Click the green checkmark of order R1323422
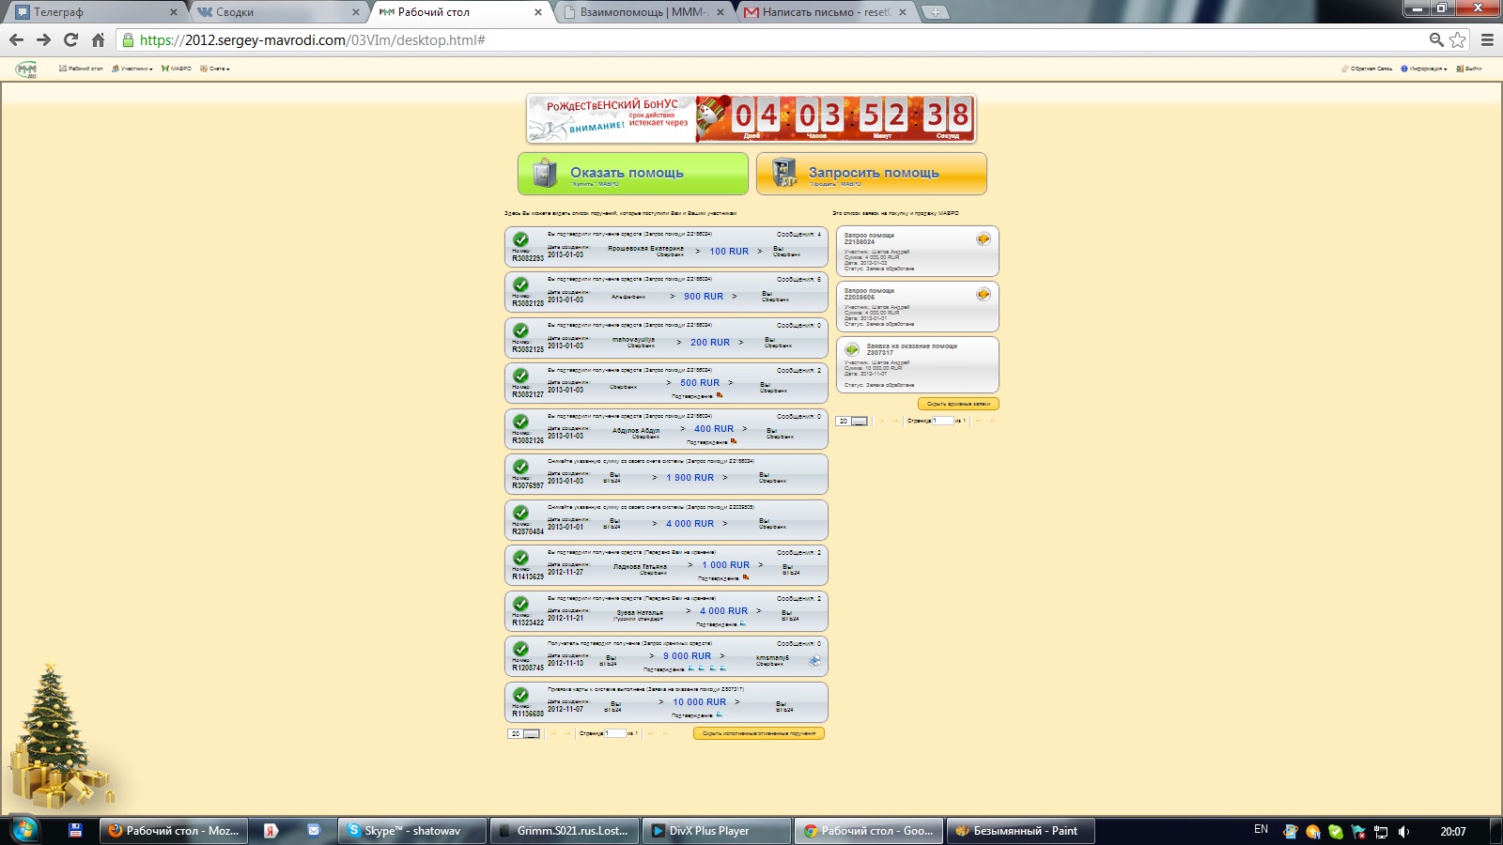This screenshot has height=845, width=1503. (x=520, y=604)
